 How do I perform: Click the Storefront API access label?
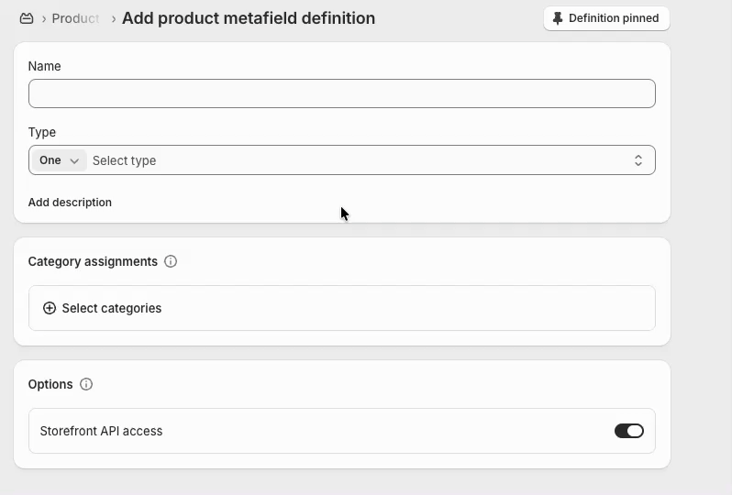tap(101, 431)
